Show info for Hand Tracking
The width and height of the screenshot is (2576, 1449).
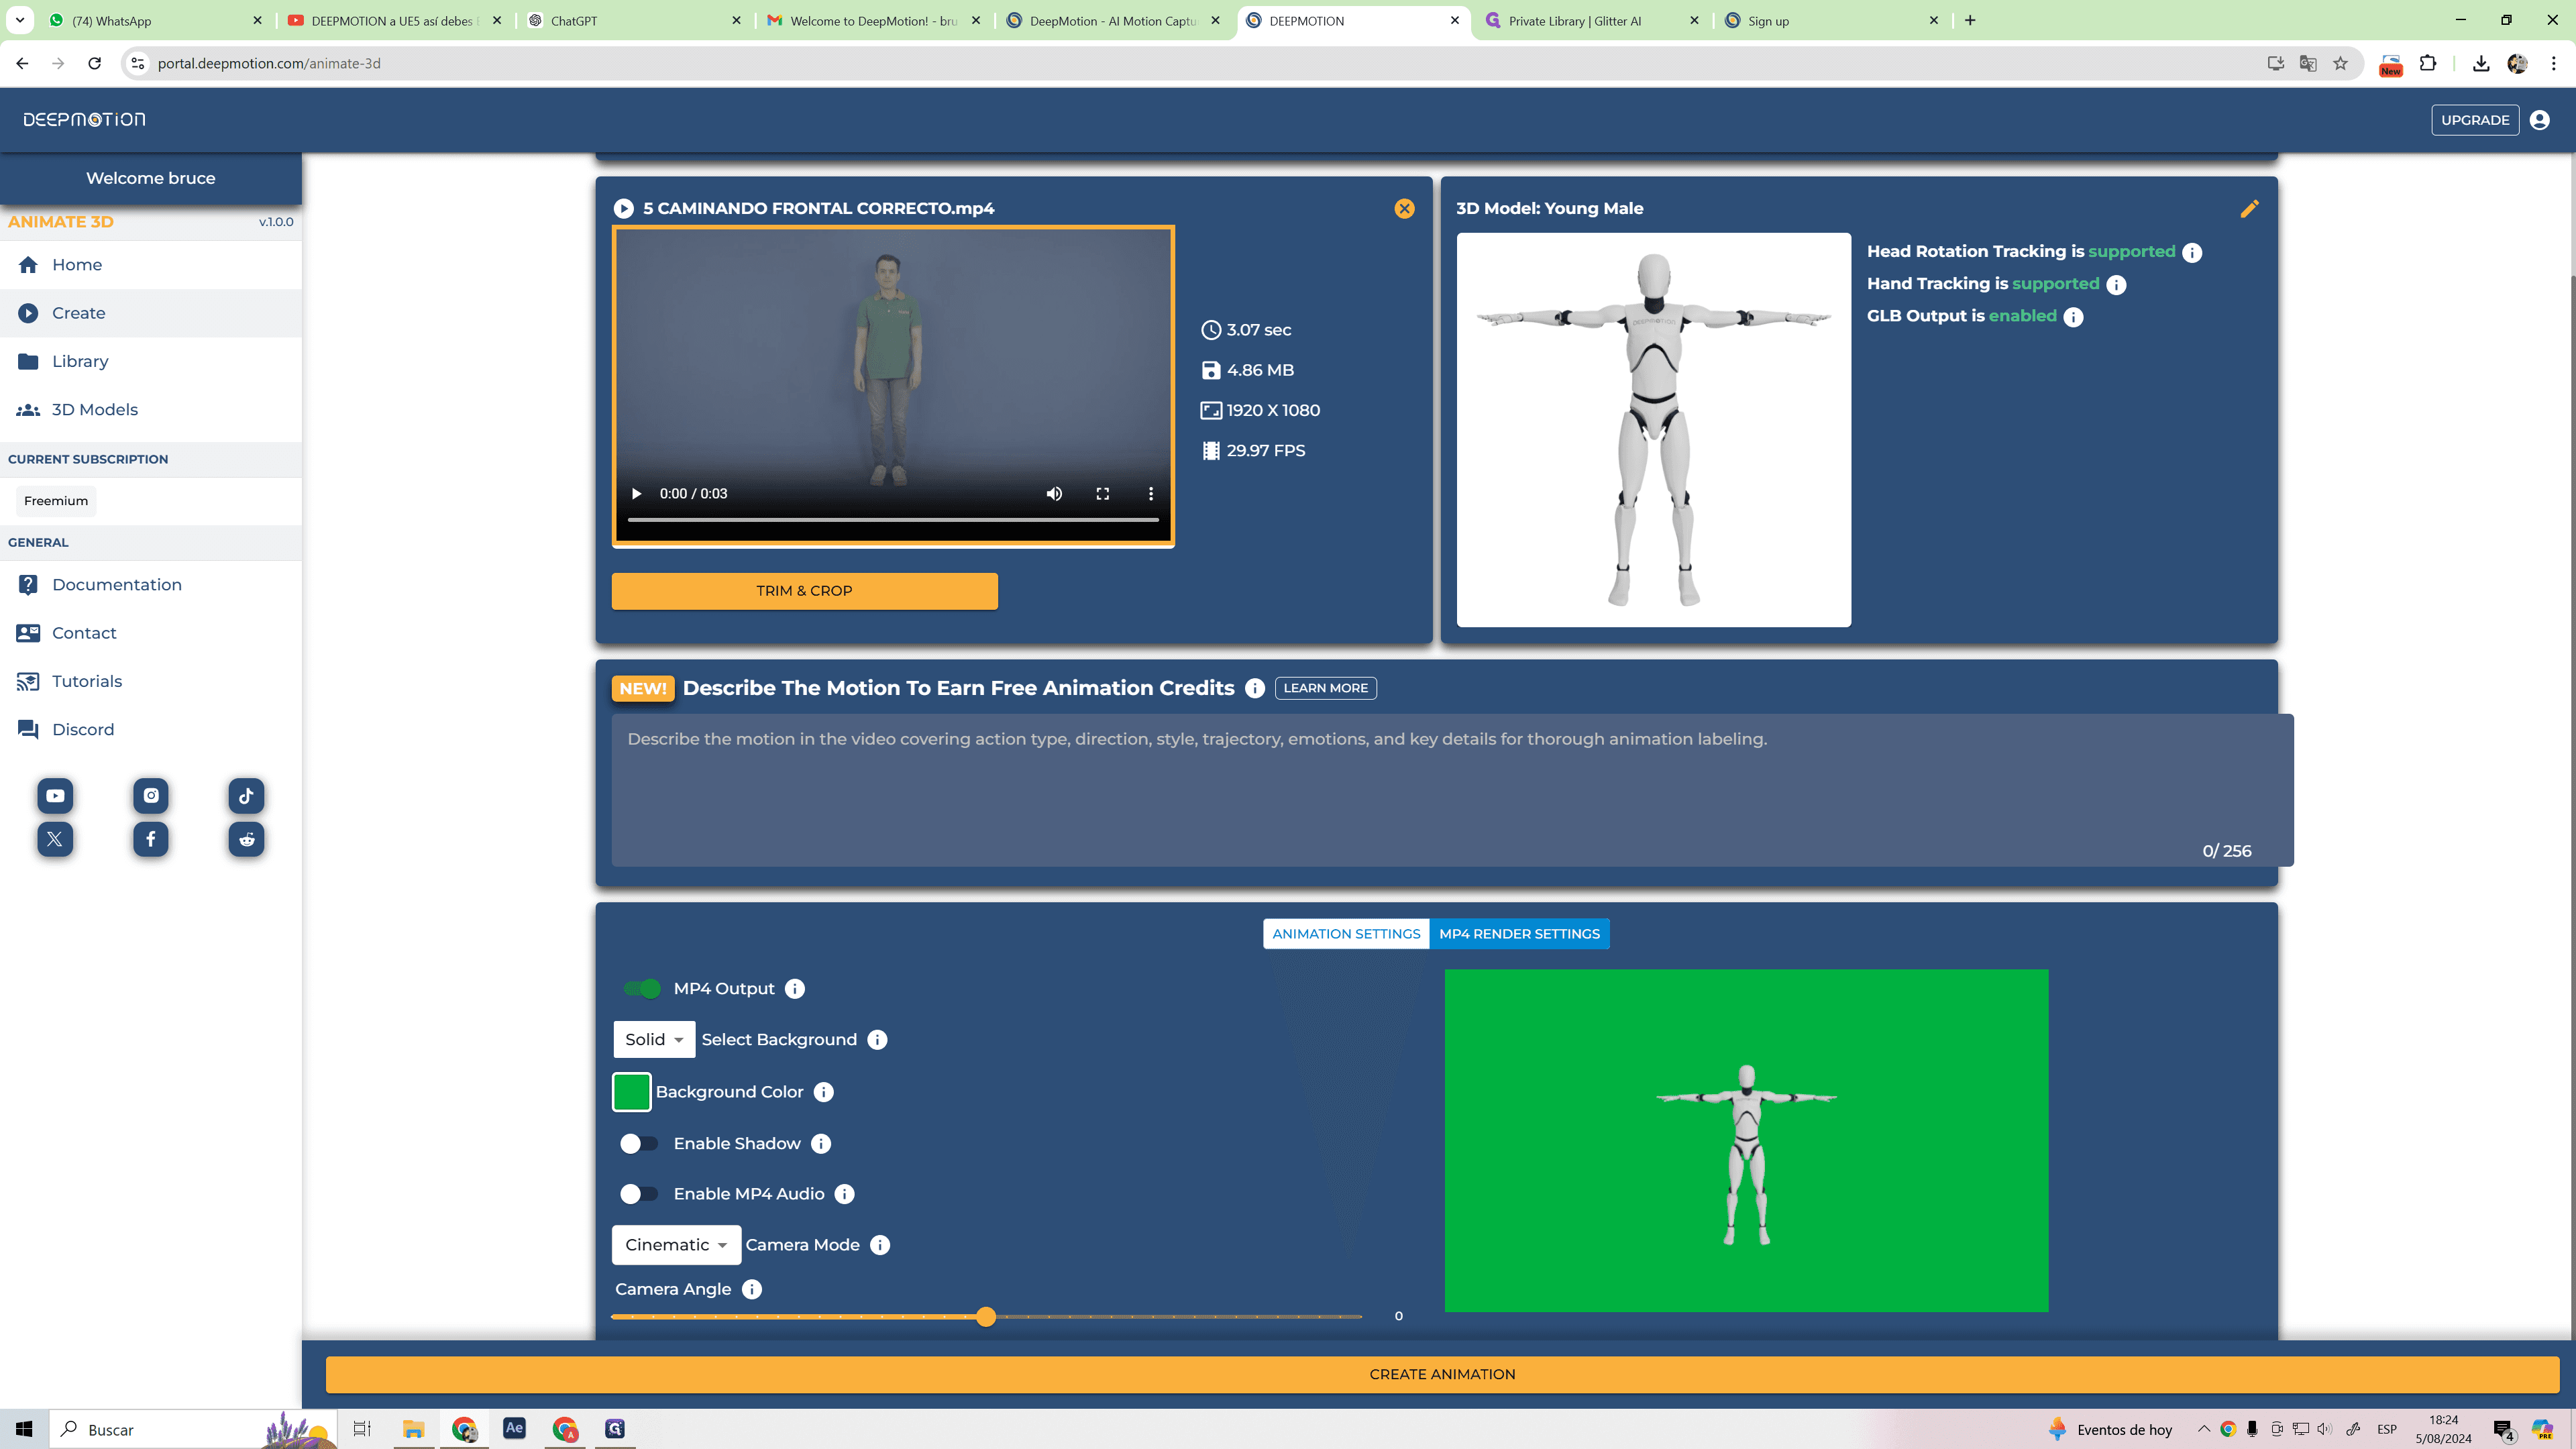[2116, 285]
